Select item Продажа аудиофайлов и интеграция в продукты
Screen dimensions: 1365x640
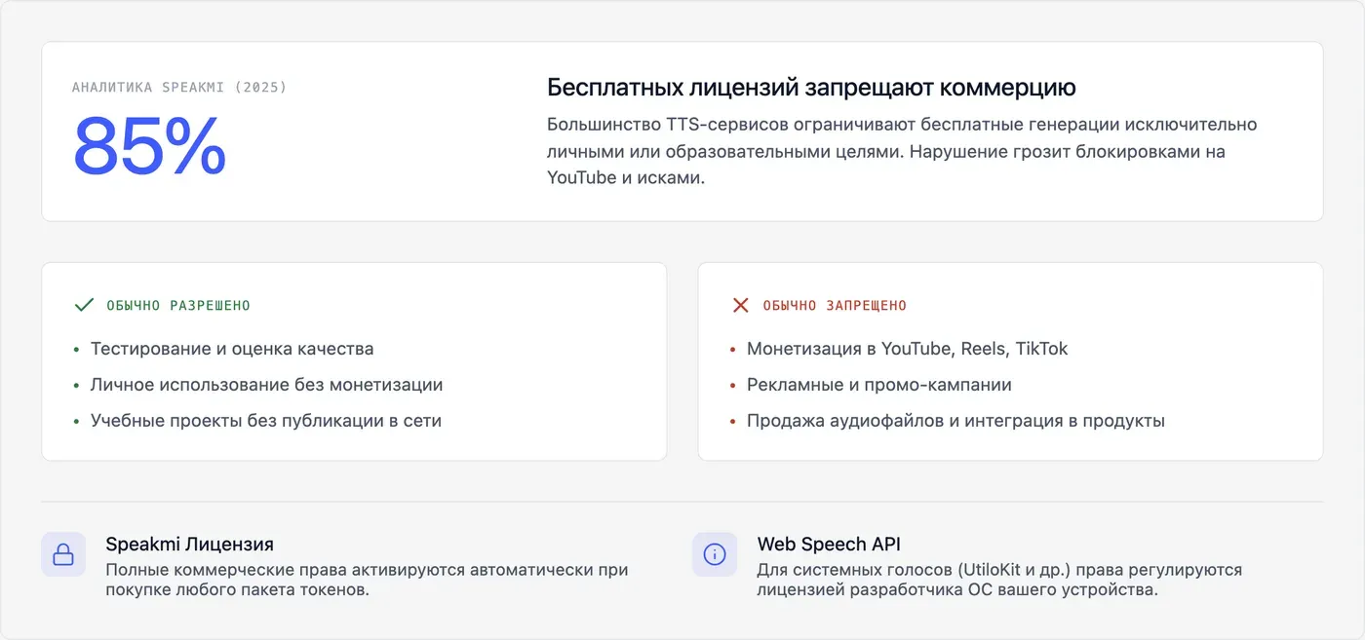956,421
